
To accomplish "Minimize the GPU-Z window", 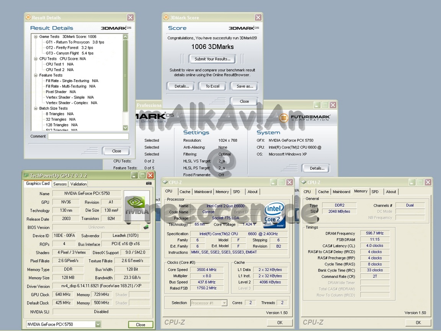I will coord(134,175).
